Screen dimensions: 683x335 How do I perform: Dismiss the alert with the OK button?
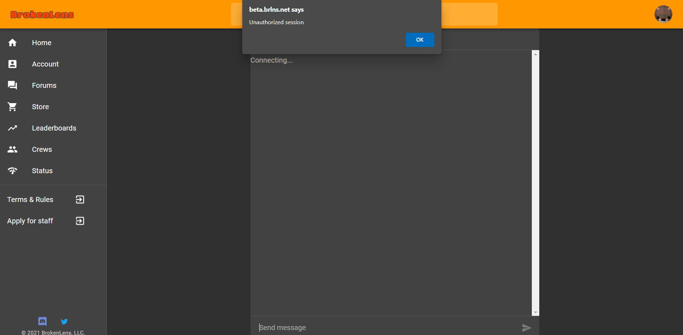(x=420, y=40)
